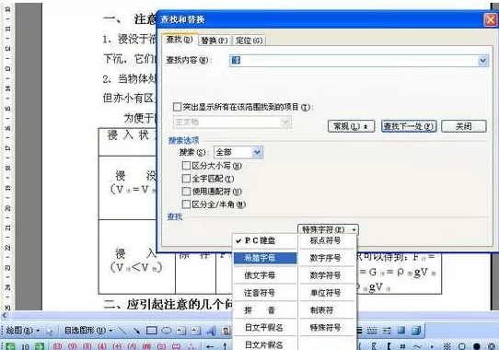Insert the ~ tilde symbol
The width and height of the screenshot is (499, 350).
pyautogui.click(x=417, y=346)
